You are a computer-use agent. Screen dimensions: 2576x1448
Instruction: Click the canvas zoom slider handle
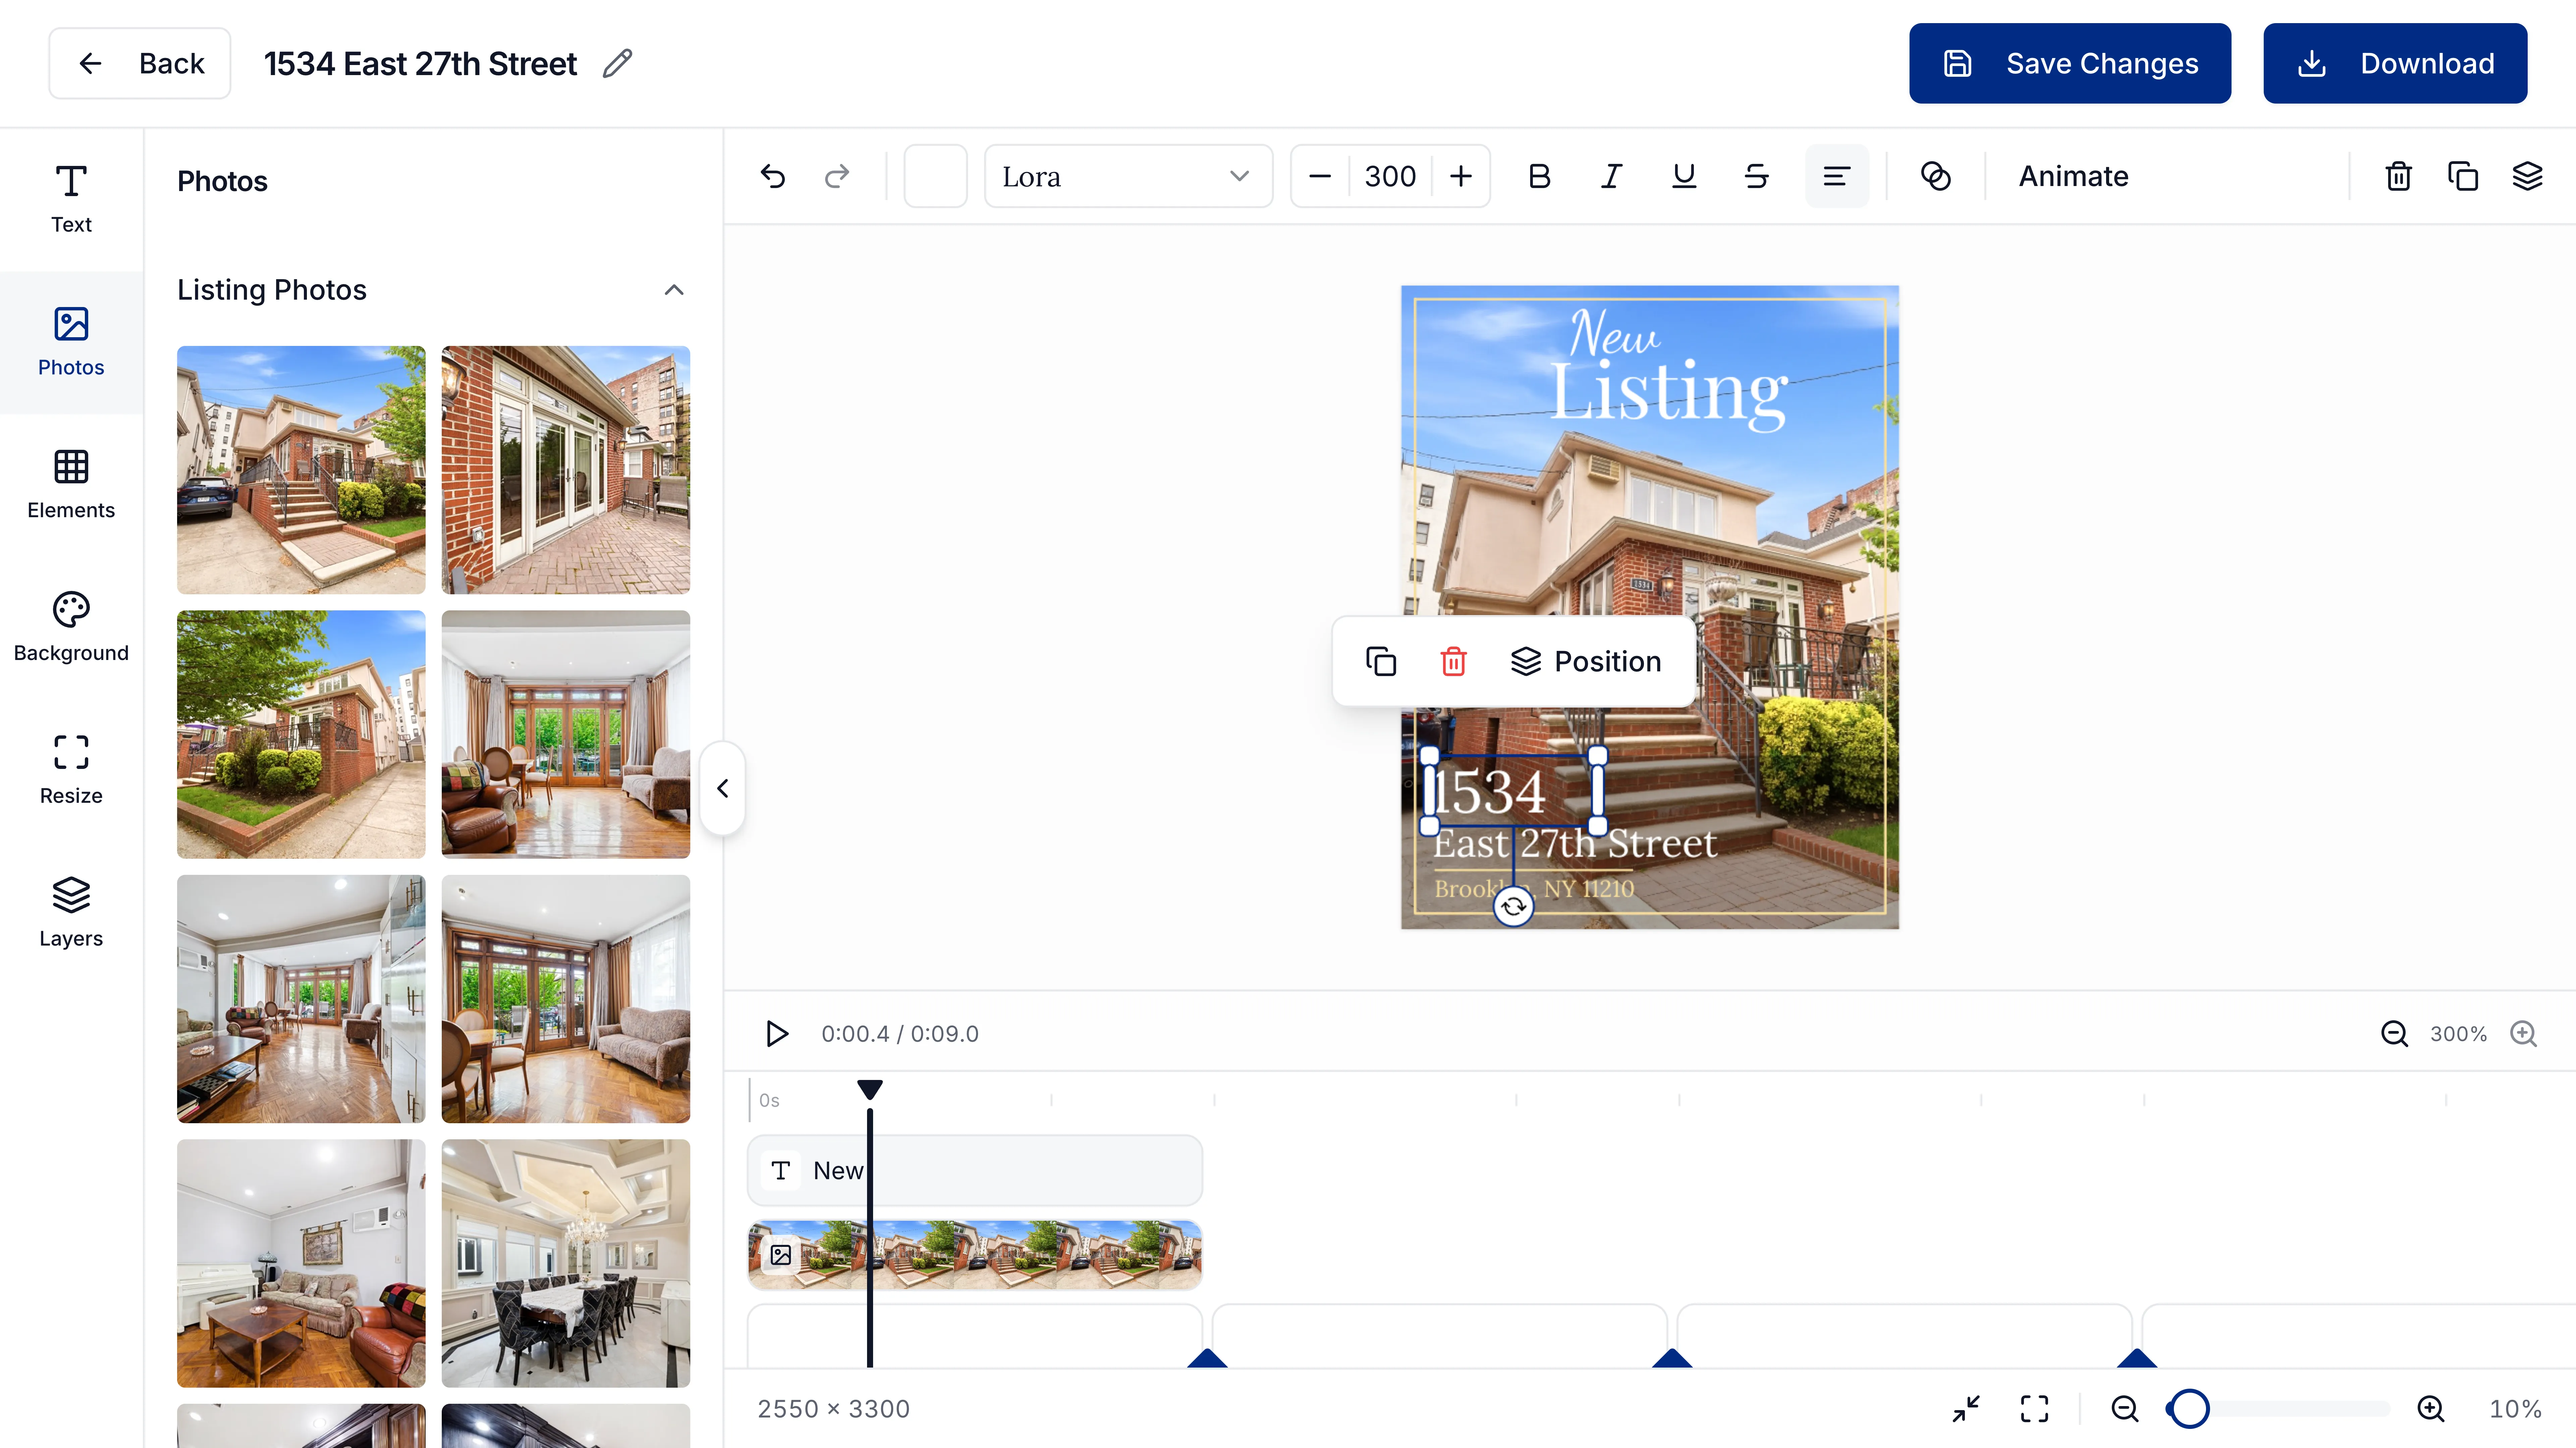coord(2190,1409)
